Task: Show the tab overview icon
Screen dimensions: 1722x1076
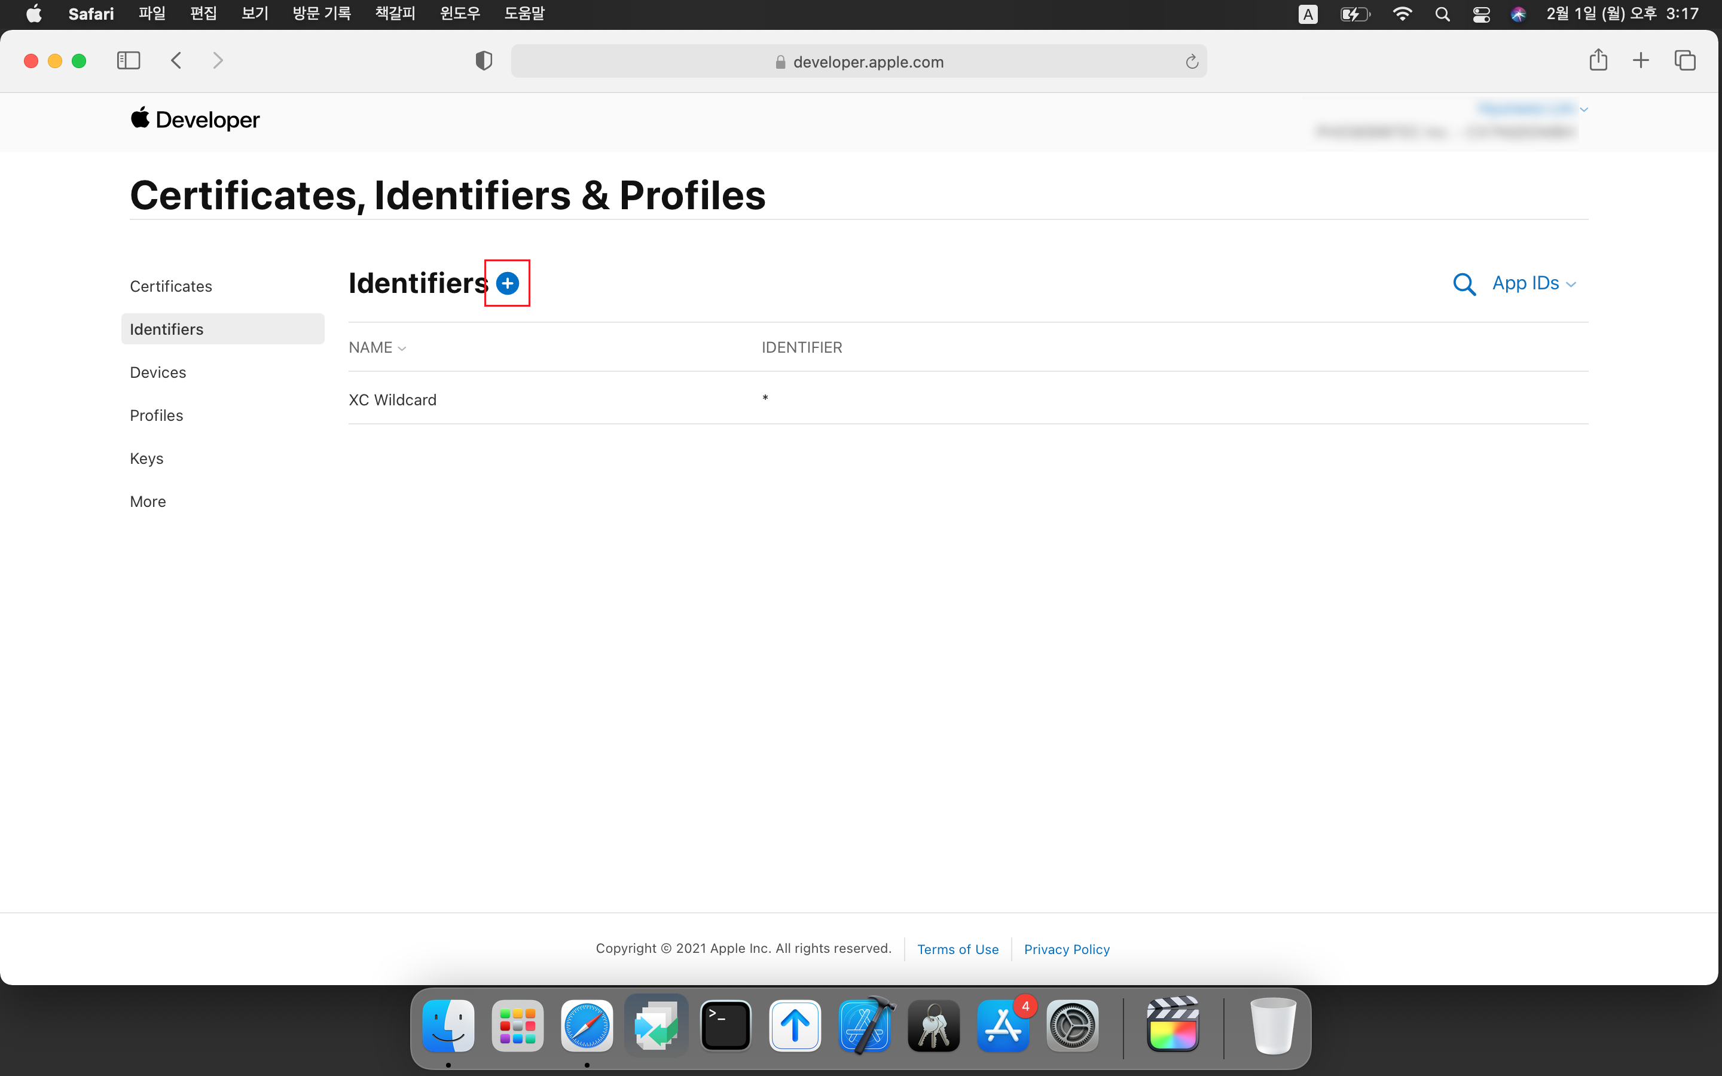Action: coord(1684,60)
